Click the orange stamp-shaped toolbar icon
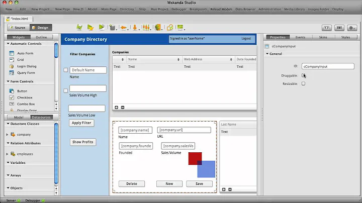The width and height of the screenshot is (362, 203). tap(135, 28)
